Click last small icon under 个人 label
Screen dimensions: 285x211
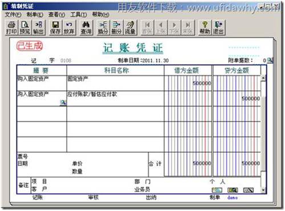(x=249, y=190)
